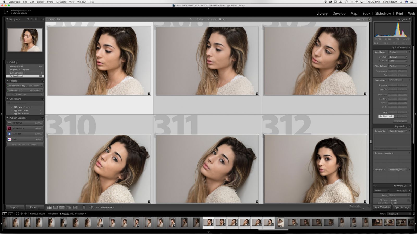Click Find More Services Online button

(24, 145)
